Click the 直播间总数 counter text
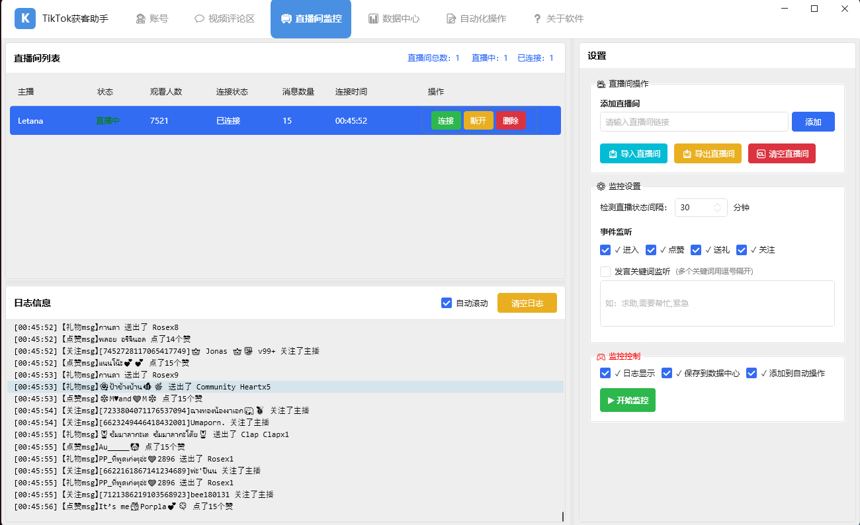Screen dimensions: 860x525 point(433,58)
